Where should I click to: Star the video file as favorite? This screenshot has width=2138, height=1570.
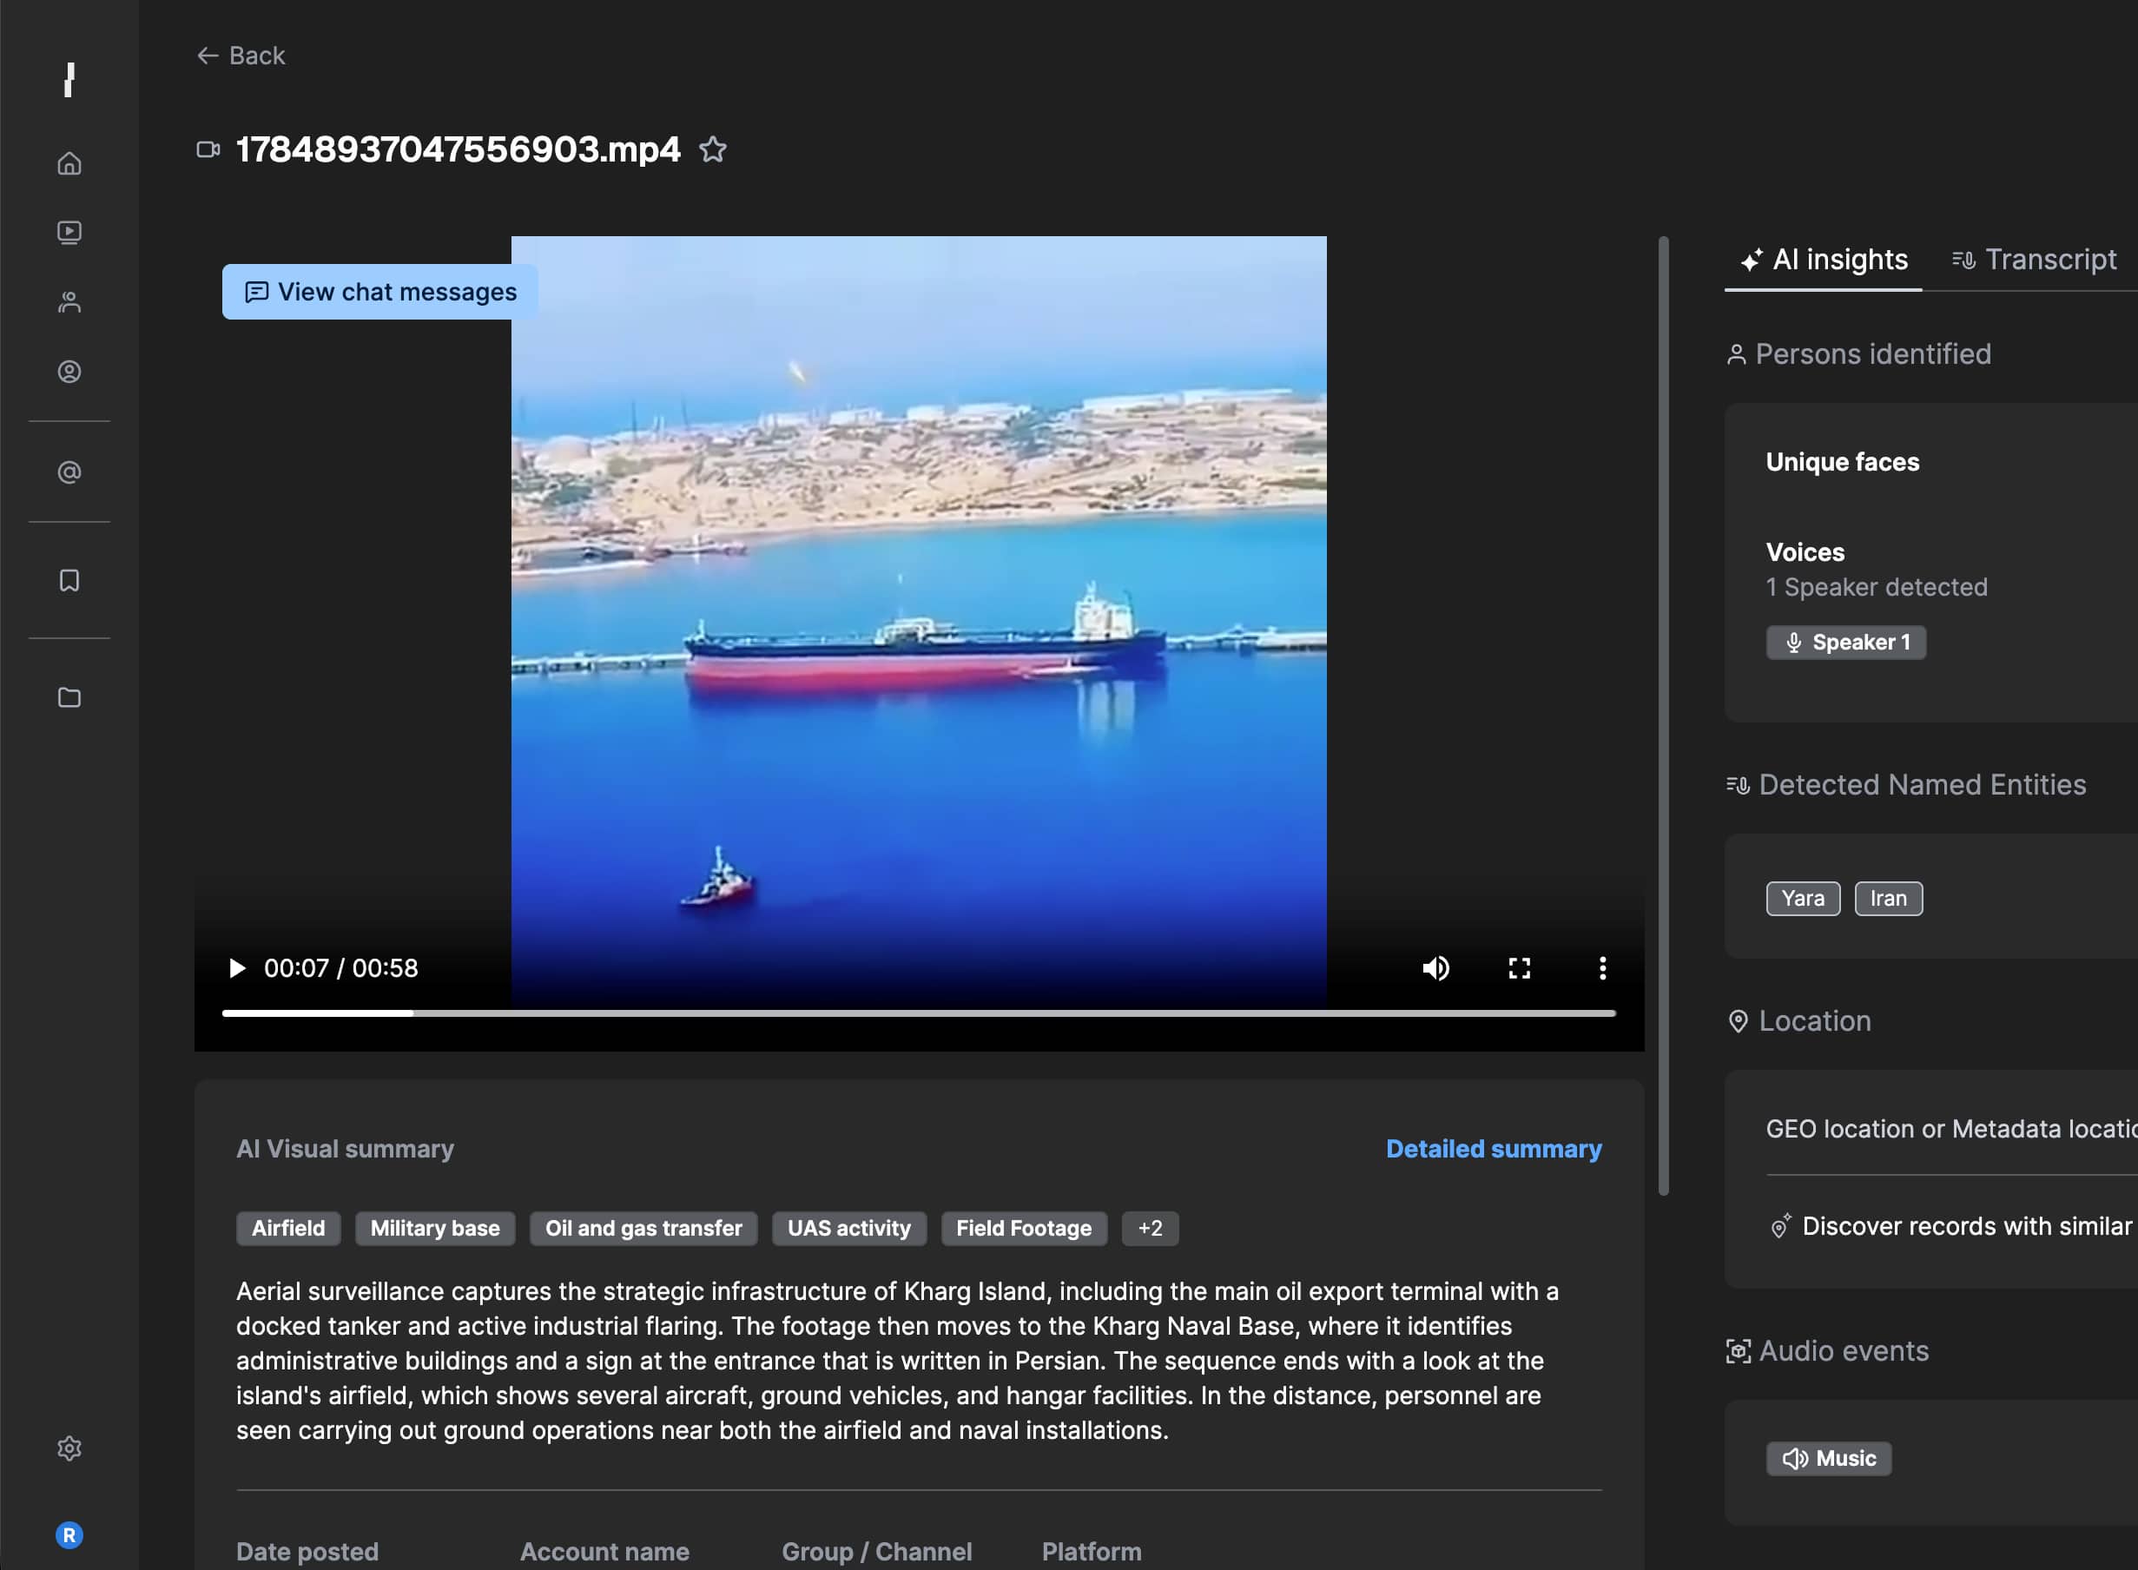point(713,149)
